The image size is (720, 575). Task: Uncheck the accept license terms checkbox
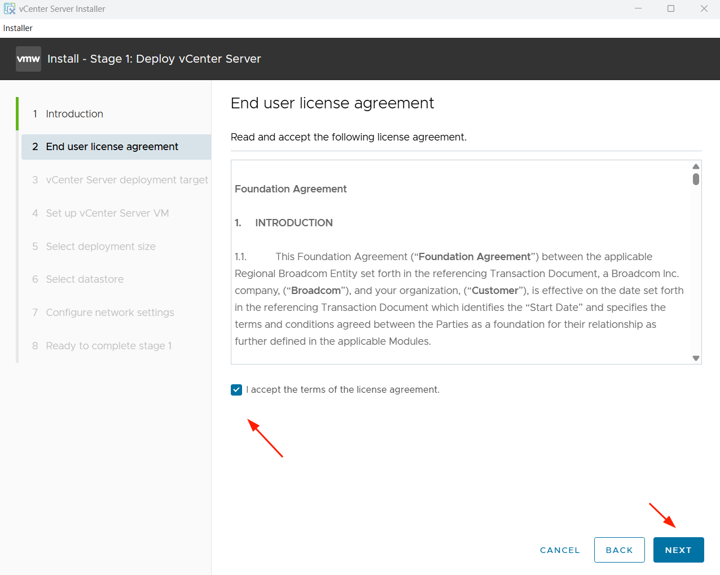pos(236,390)
